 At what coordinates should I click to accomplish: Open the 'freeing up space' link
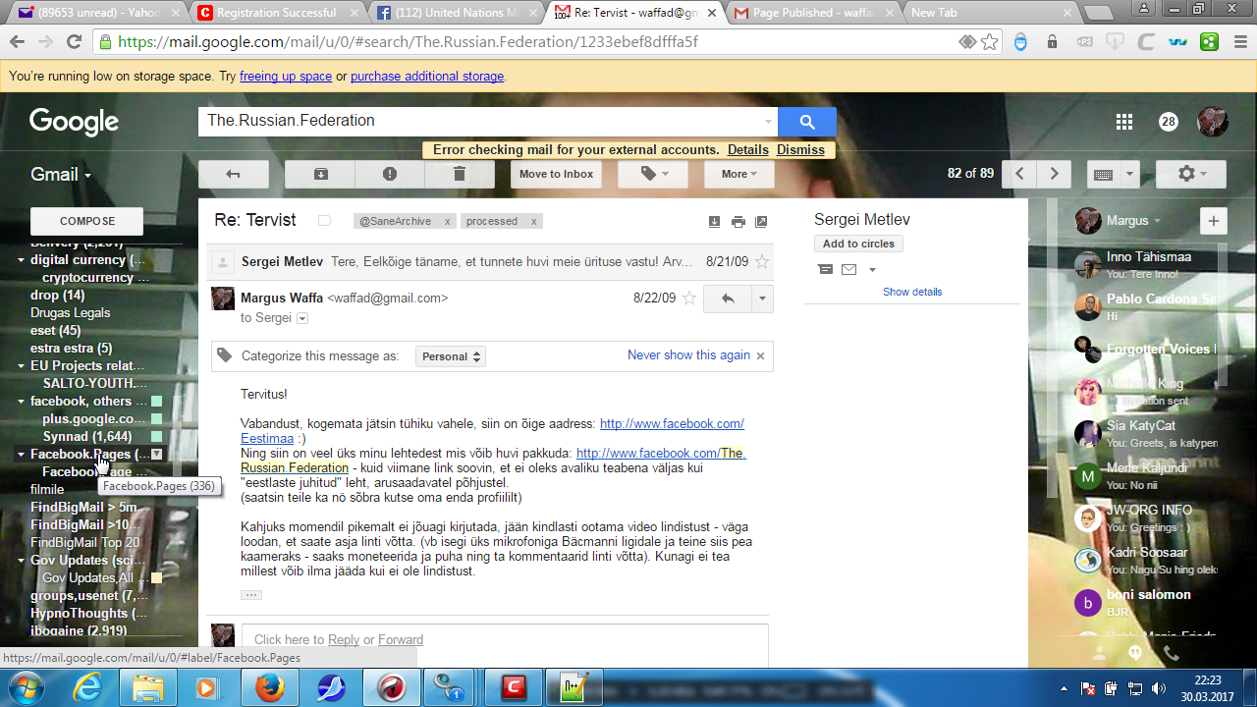click(286, 77)
